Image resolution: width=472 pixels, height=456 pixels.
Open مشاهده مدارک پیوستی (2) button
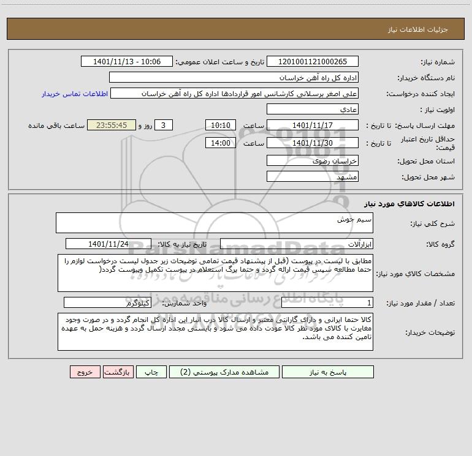(224, 372)
